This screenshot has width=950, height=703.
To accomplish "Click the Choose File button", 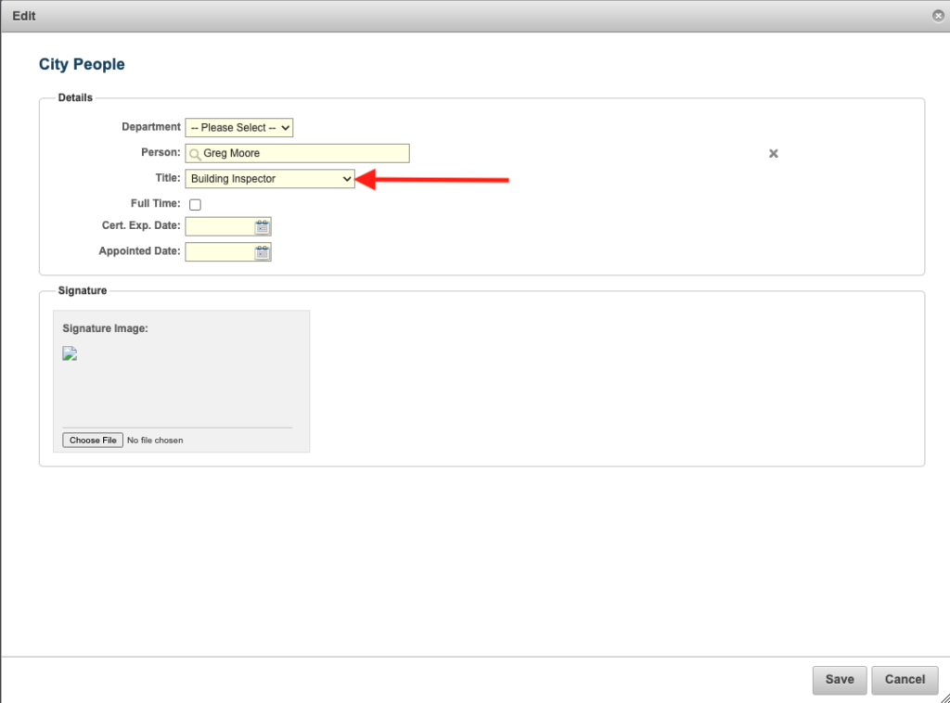I will pos(93,441).
